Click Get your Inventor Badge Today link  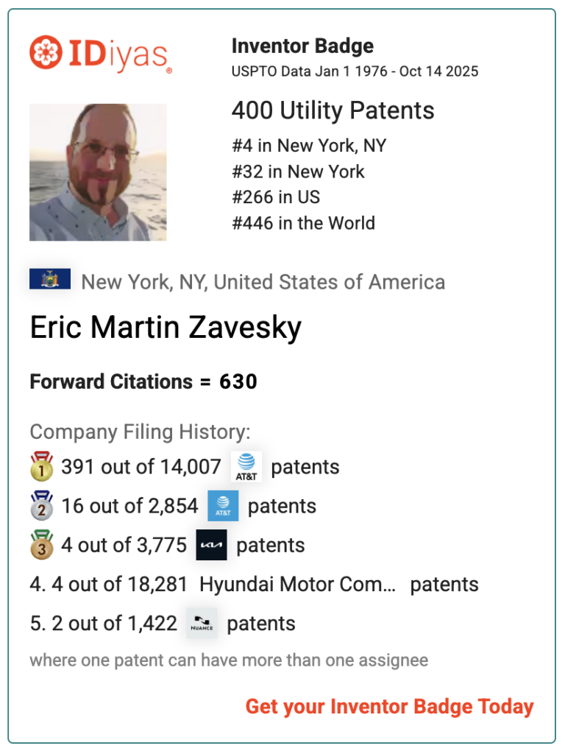(389, 707)
